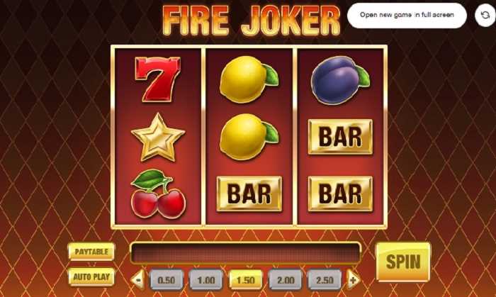496x297 pixels.
Task: Click the red 7 symbol
Action: point(158,79)
